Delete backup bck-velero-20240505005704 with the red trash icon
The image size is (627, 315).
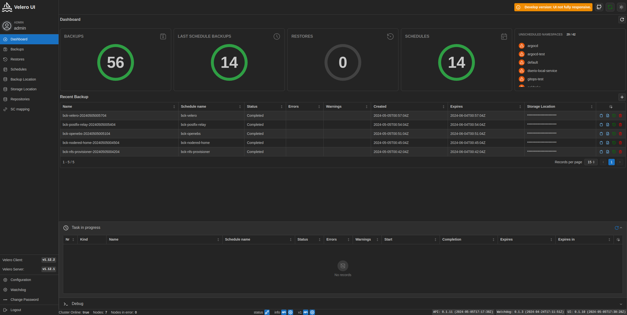pos(620,116)
